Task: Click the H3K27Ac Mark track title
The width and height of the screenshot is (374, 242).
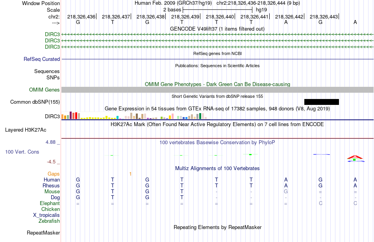Action: [217, 124]
